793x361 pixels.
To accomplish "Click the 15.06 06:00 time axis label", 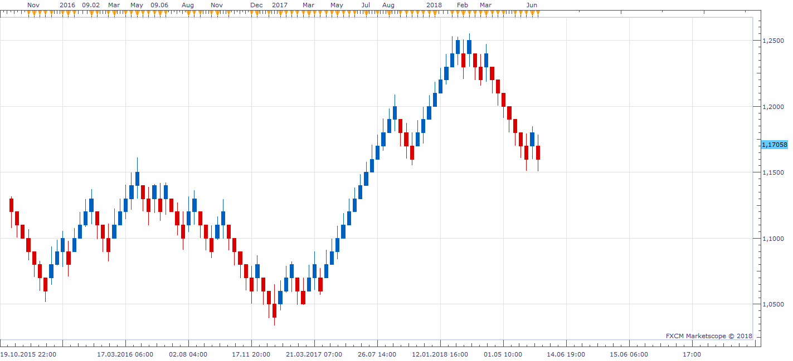I will coord(629,354).
